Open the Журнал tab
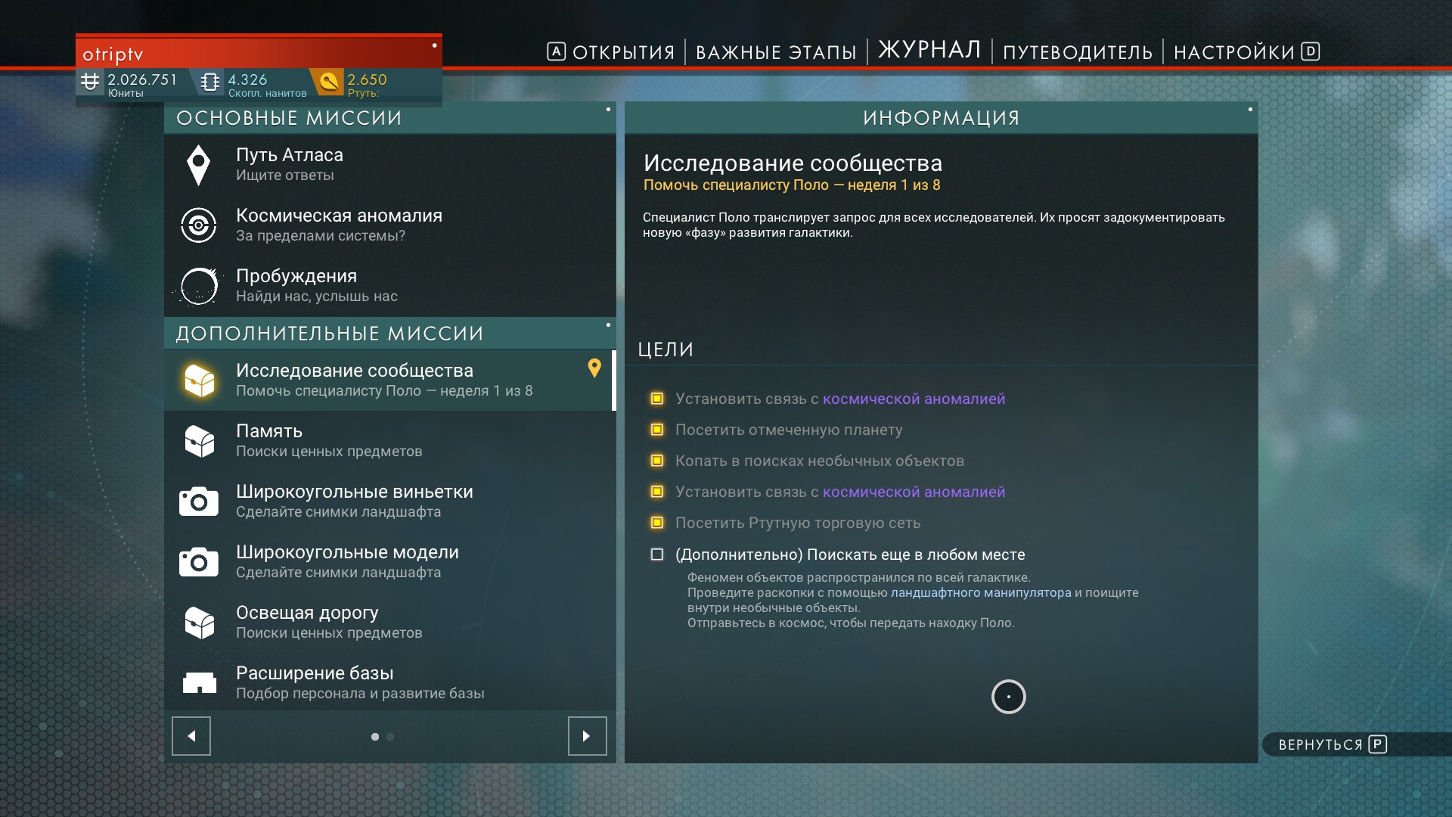 [929, 50]
